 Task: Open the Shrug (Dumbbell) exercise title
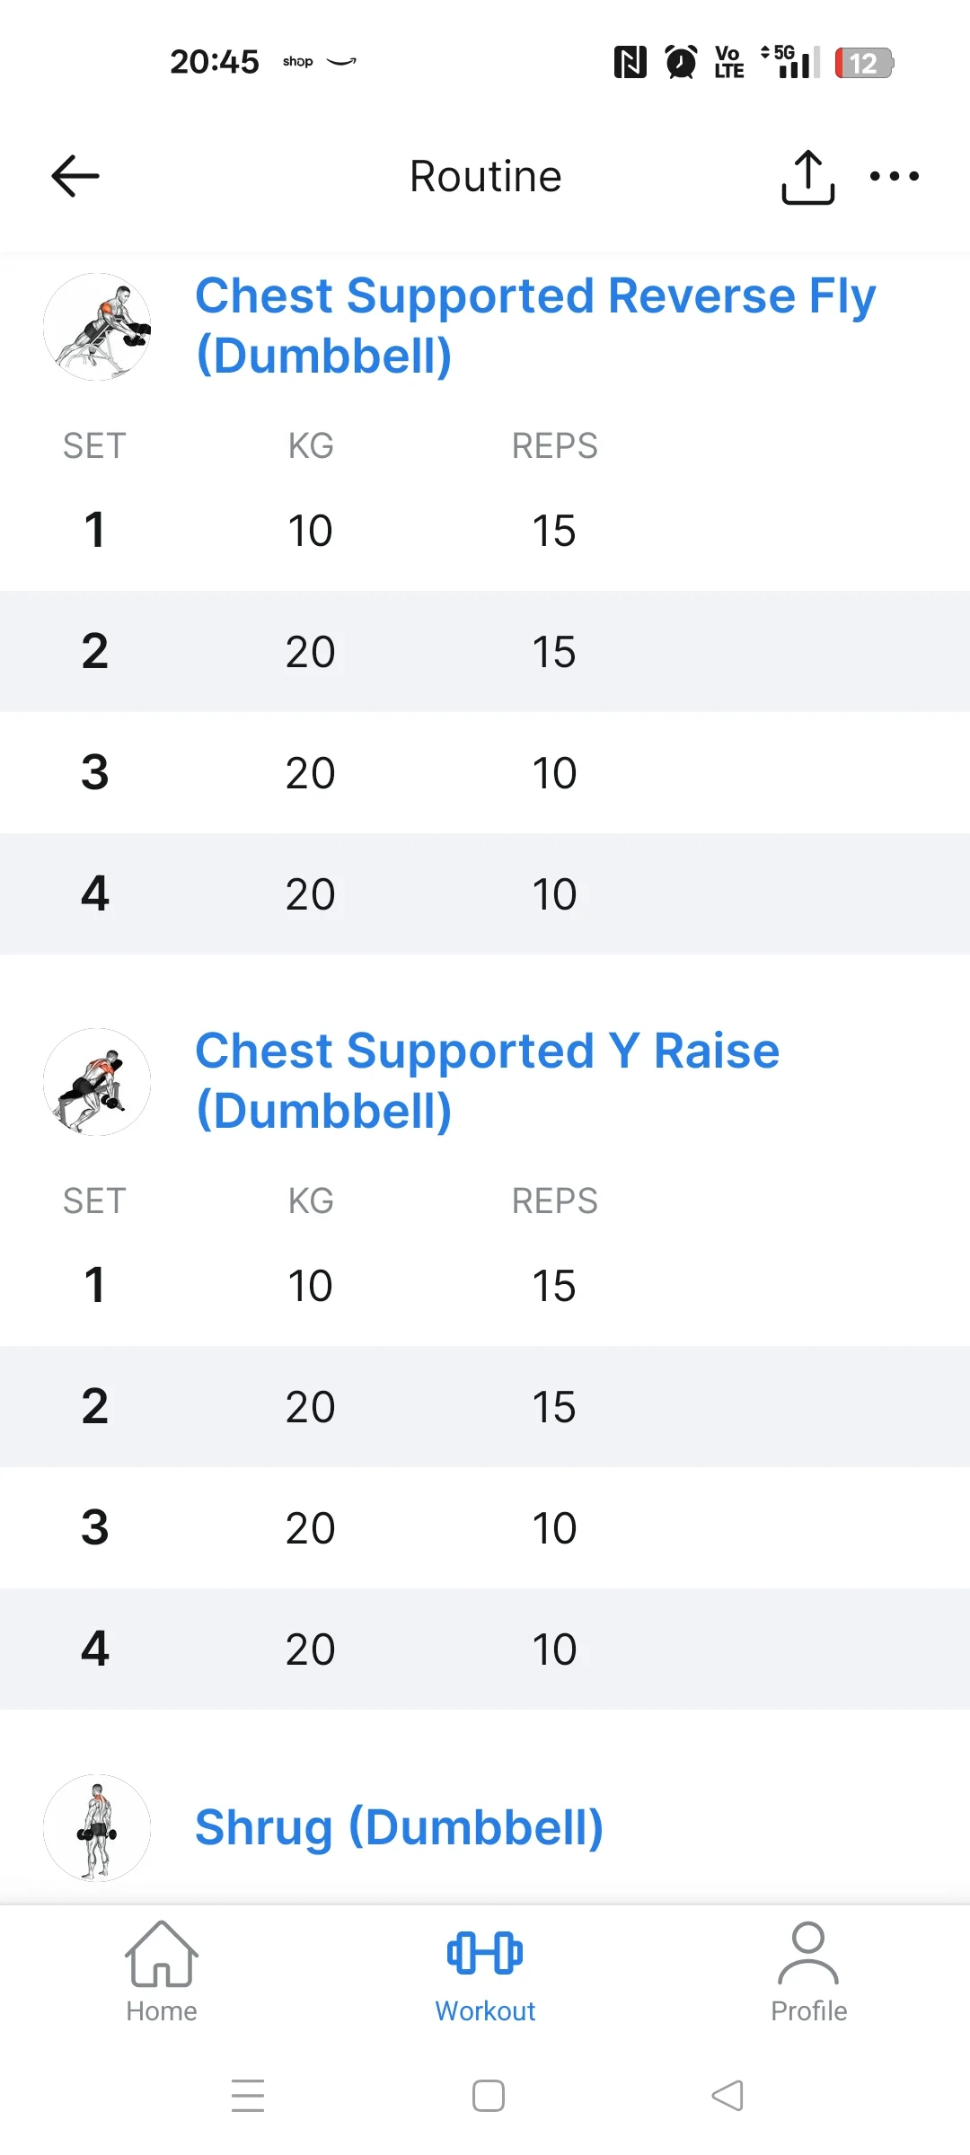click(x=399, y=1827)
